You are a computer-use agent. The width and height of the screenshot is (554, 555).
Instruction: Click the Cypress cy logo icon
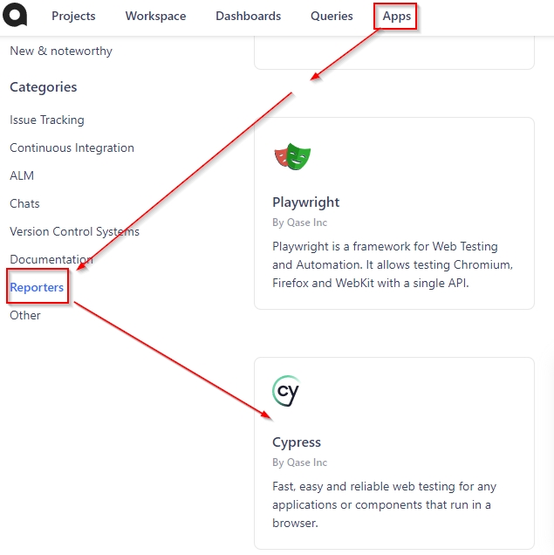coord(285,392)
